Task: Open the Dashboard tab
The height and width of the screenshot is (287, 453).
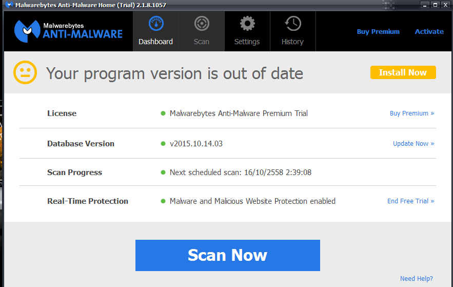Action: [x=156, y=31]
